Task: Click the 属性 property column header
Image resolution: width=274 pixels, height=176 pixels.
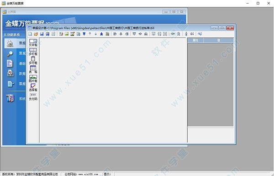Action: [195, 40]
